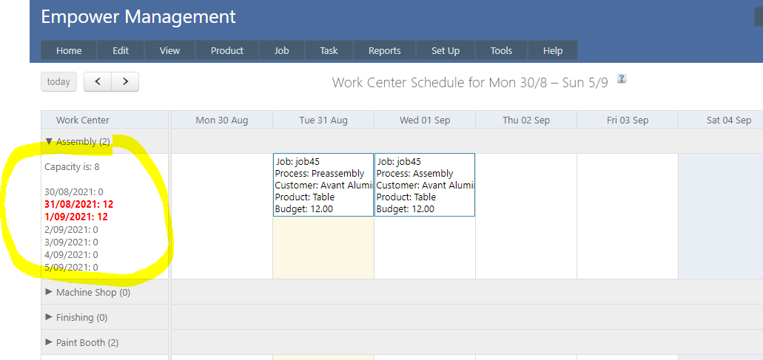The width and height of the screenshot is (763, 360).
Task: Select the job45 Preassembly task card
Action: pyautogui.click(x=323, y=185)
